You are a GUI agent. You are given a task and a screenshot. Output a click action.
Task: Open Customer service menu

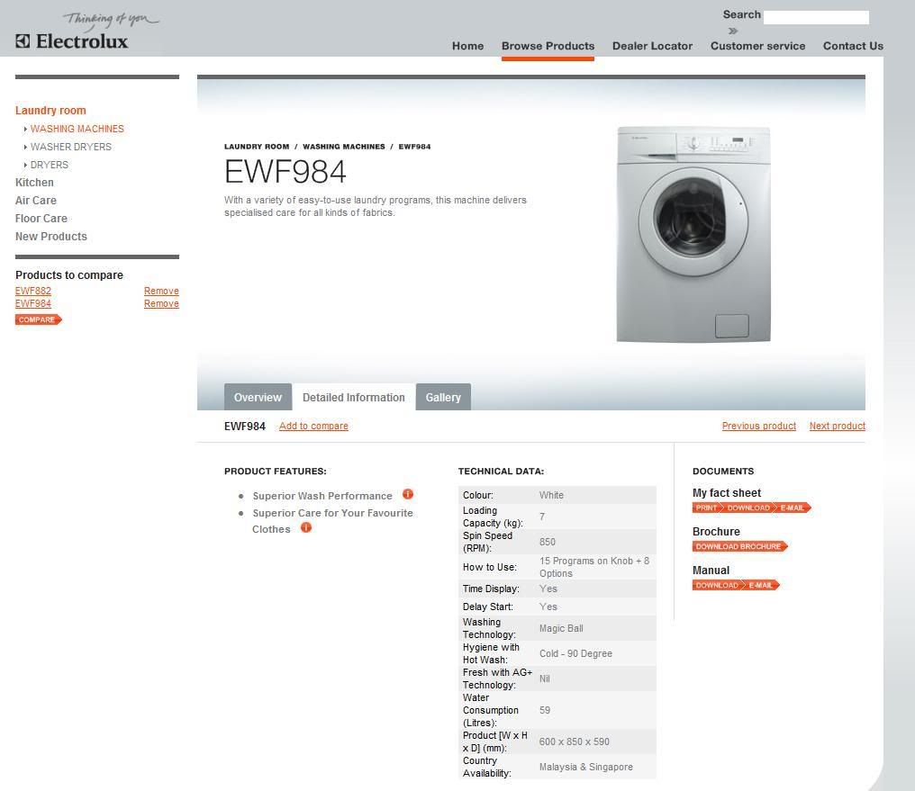point(757,46)
